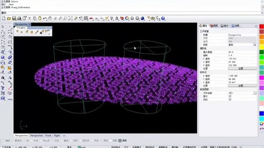
Task: Open the Perspective viewport title dropdown arrow
Action: (x=30, y=24)
